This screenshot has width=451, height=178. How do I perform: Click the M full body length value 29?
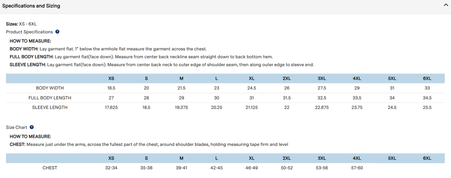pos(181,98)
